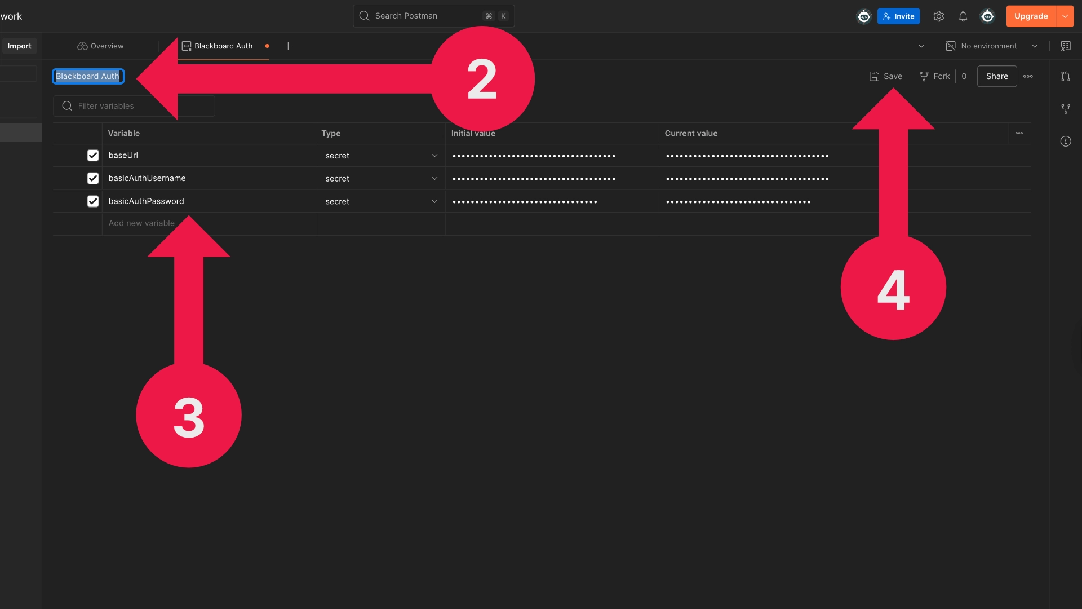This screenshot has width=1082, height=609.
Task: Expand the No environment selector
Action: (x=992, y=46)
